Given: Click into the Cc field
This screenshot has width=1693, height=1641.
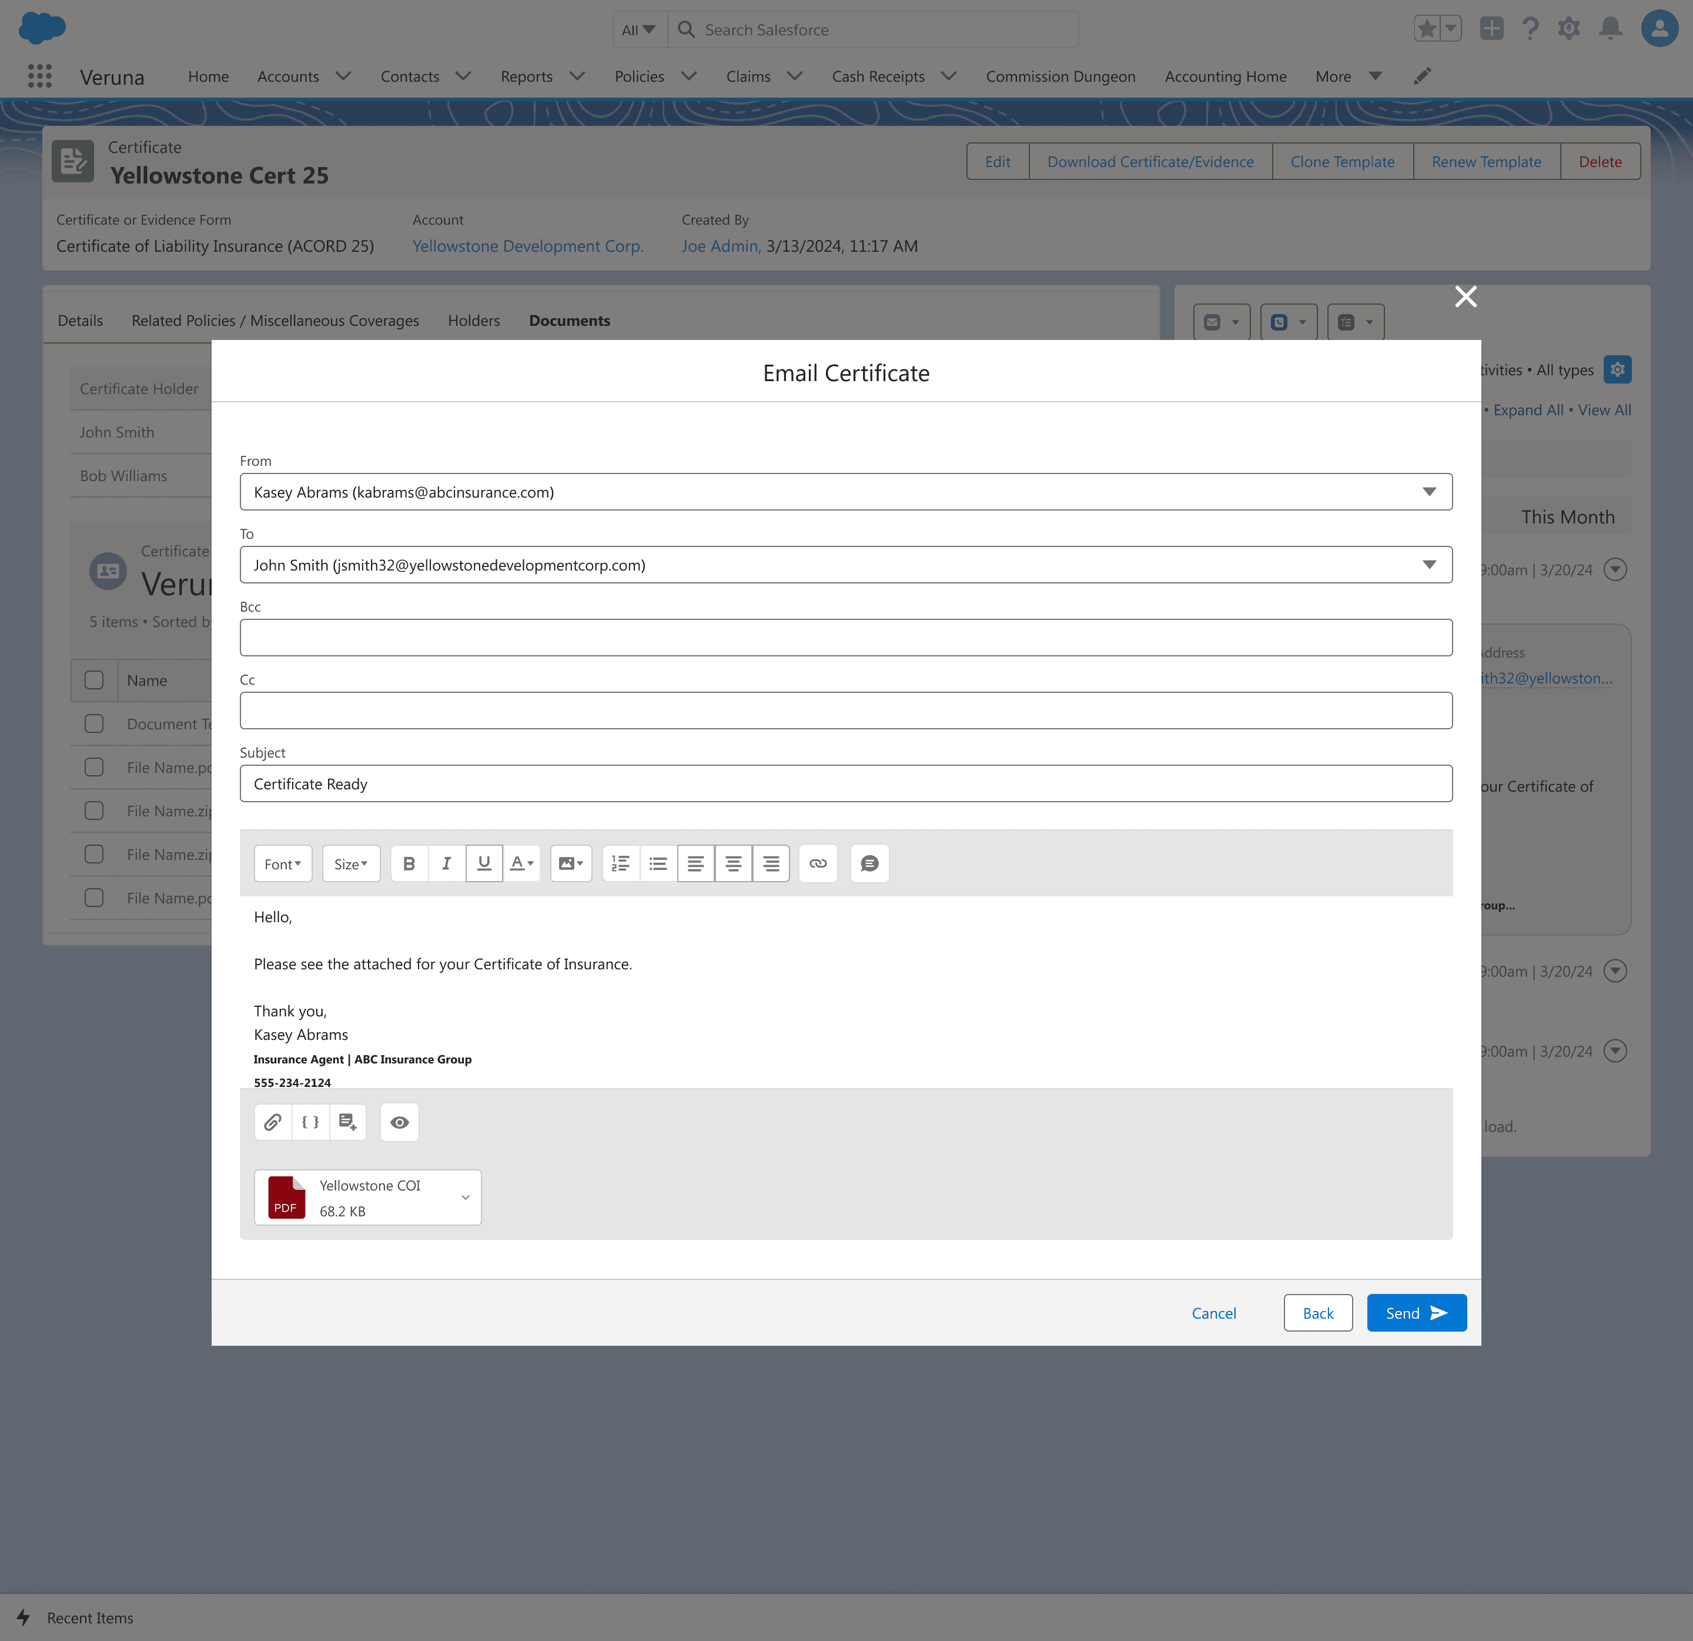Looking at the screenshot, I should (846, 711).
